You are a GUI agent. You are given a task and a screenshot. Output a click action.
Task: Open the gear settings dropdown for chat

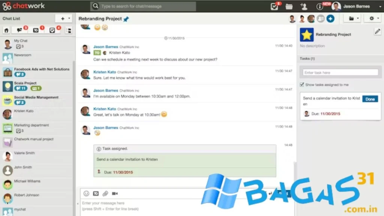[373, 18]
